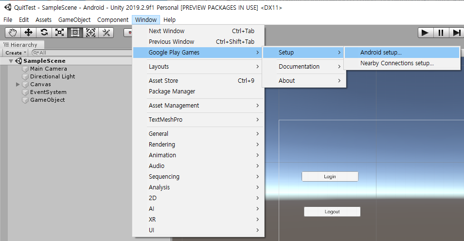The width and height of the screenshot is (464, 241).
Task: Collapse the SampleScene tree
Action: [x=11, y=61]
